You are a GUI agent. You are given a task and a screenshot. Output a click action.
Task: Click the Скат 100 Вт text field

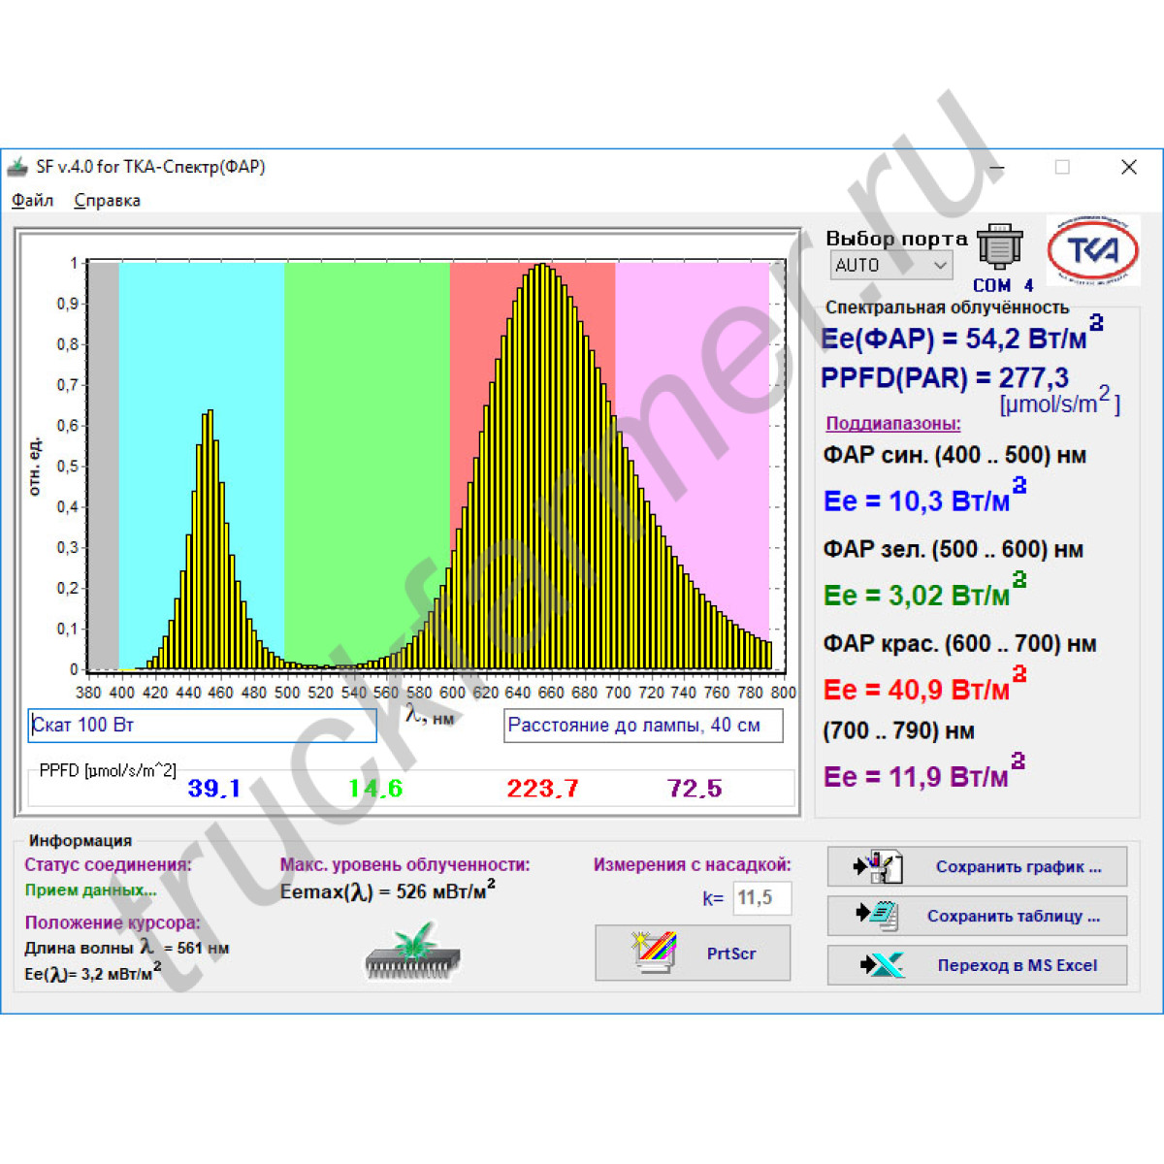(x=202, y=726)
